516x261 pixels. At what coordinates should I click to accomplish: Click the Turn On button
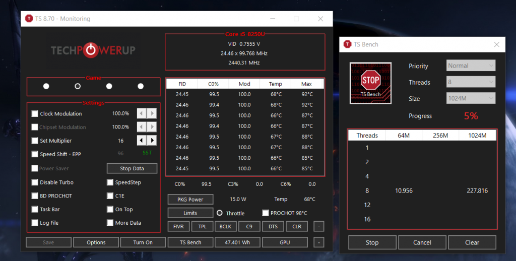(143, 242)
